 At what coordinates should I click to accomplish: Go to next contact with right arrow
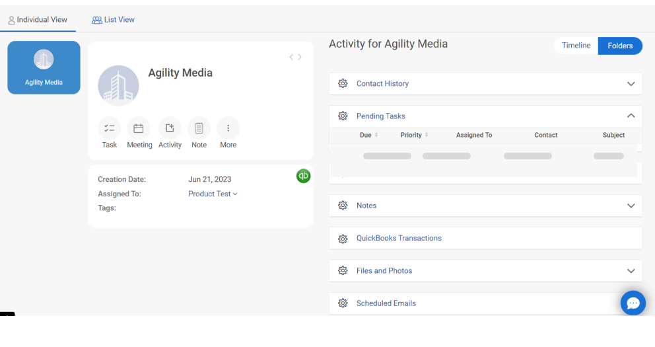300,58
